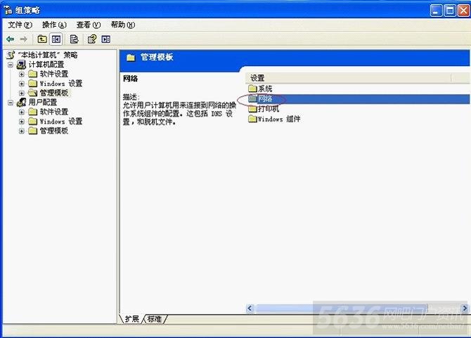Switch to the 扩展 tab

pos(131,319)
